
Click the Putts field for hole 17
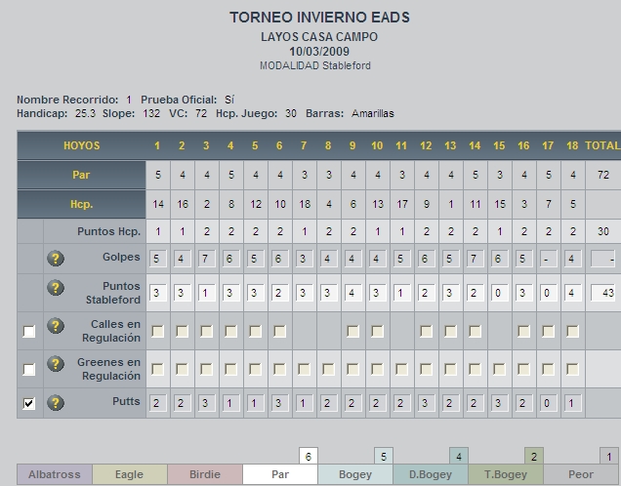[x=549, y=403]
